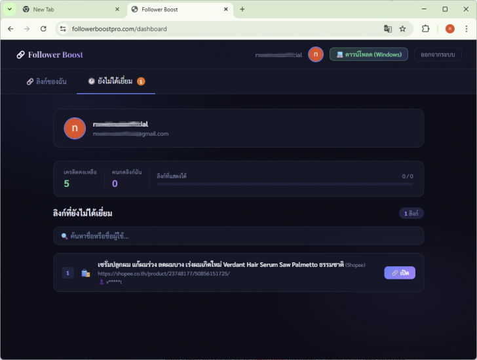Viewport: 477px width, 360px height.
Task: Click the ดาวน์โหลด (Windows) download button
Action: tap(369, 54)
